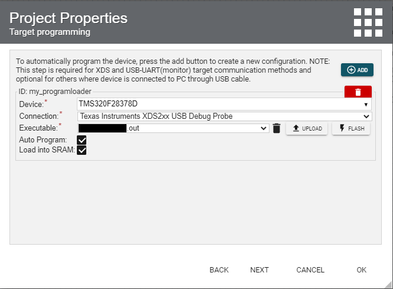This screenshot has width=393, height=289.
Task: Open the Device dropdown showing TMS320F28378D
Action: (x=225, y=104)
